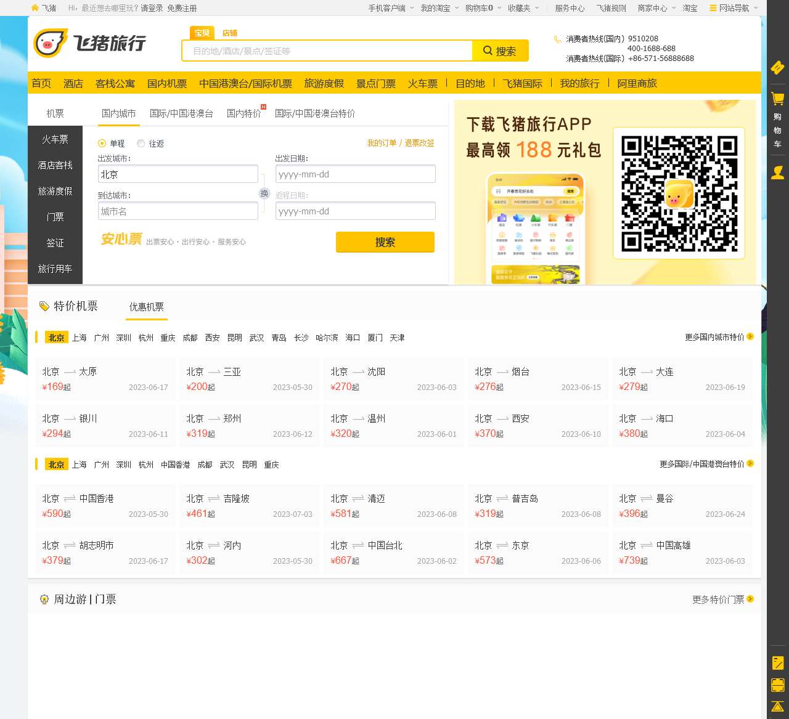This screenshot has width=789, height=719.
Task: Open the 北京 to 东京 ¥573 deal
Action: (538, 553)
